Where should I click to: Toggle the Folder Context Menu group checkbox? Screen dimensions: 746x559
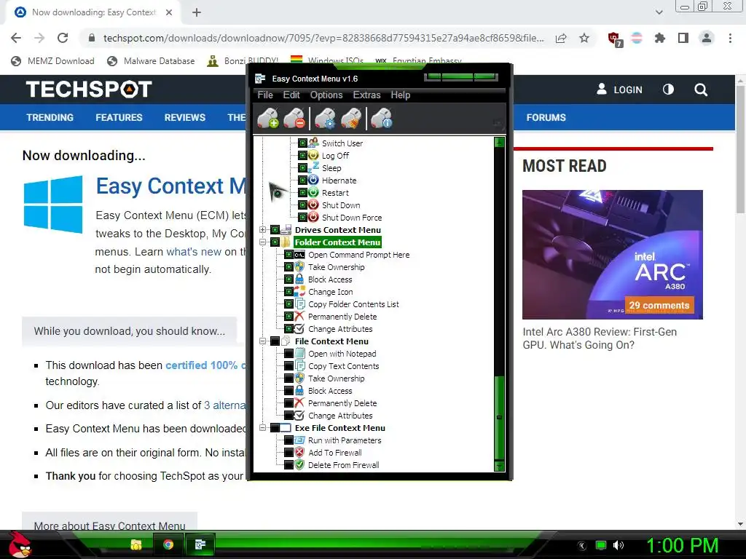pos(275,242)
